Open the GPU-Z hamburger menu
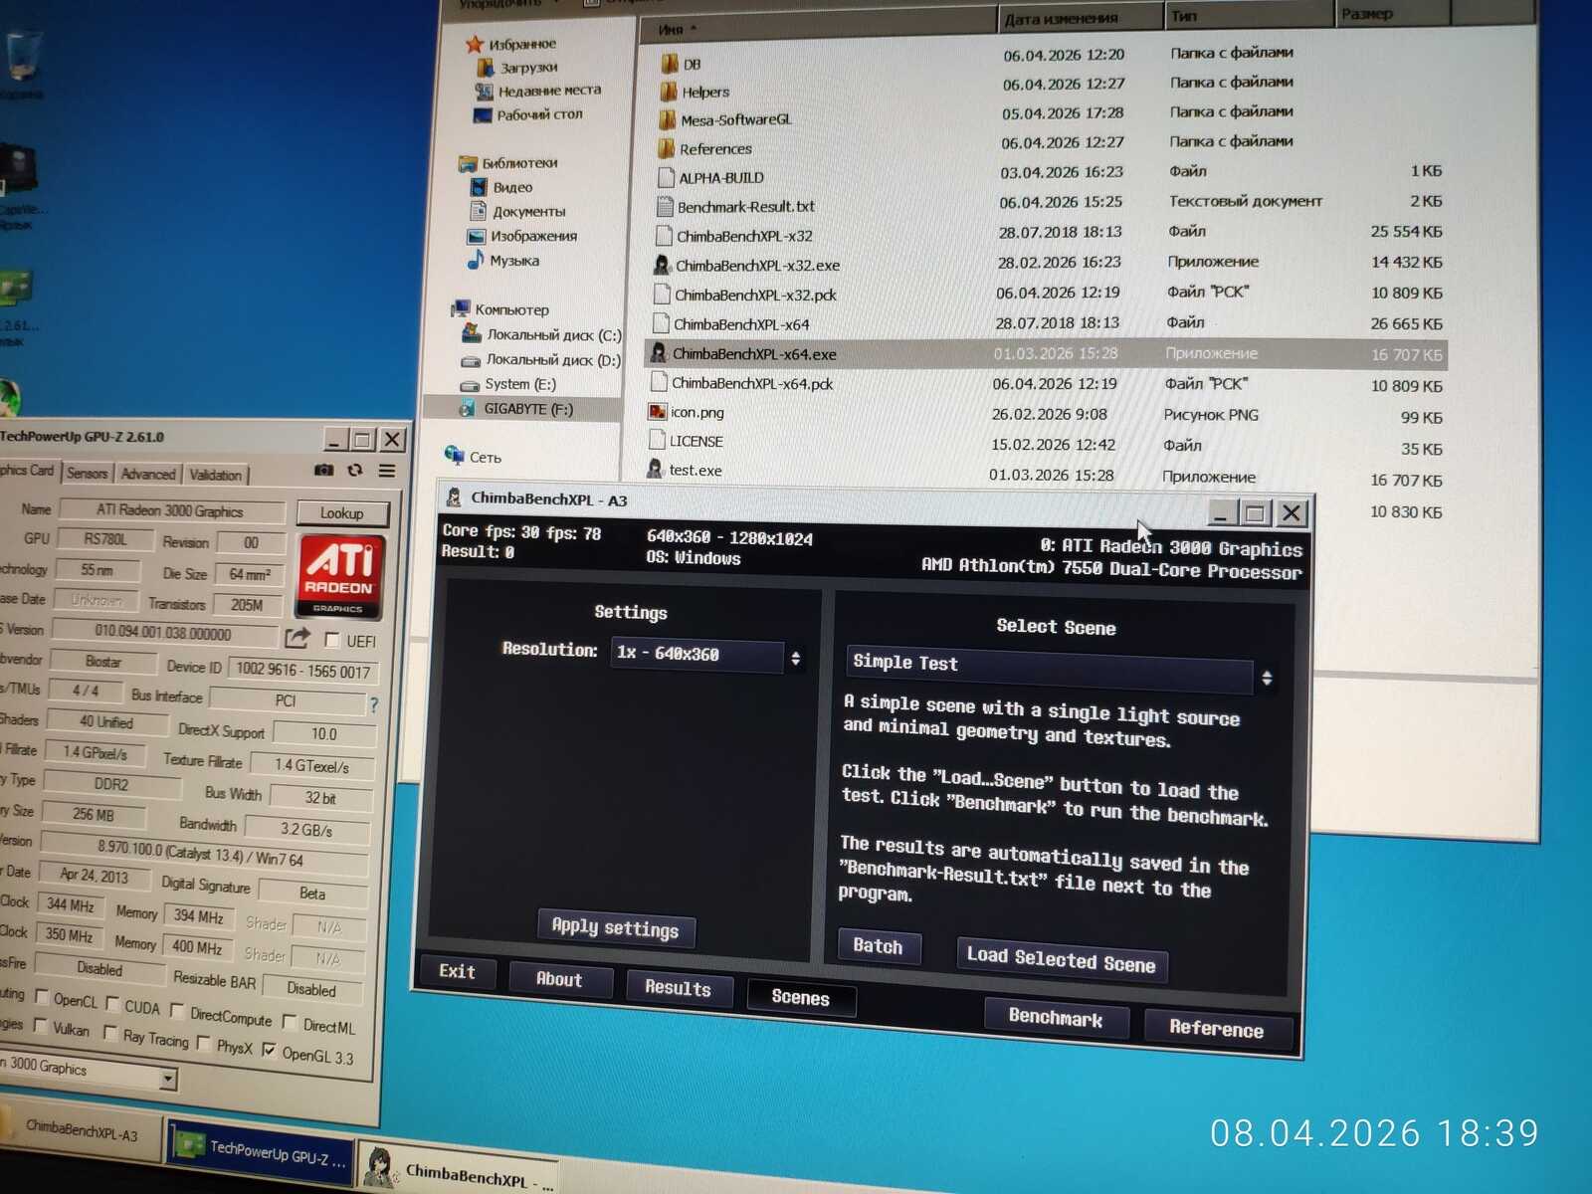This screenshot has width=1592, height=1194. click(x=387, y=471)
